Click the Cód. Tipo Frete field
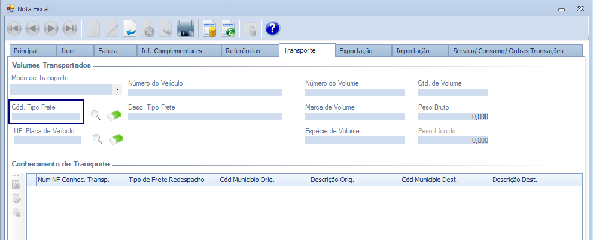This screenshot has height=240, width=593. pos(45,116)
